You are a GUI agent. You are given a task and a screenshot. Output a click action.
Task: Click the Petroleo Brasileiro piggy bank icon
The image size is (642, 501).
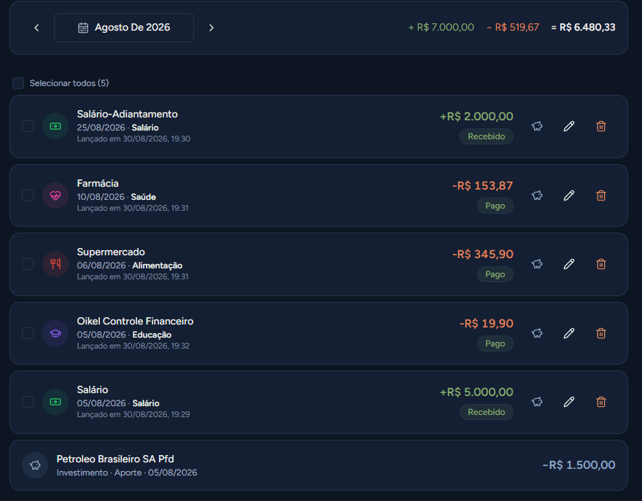coord(35,465)
